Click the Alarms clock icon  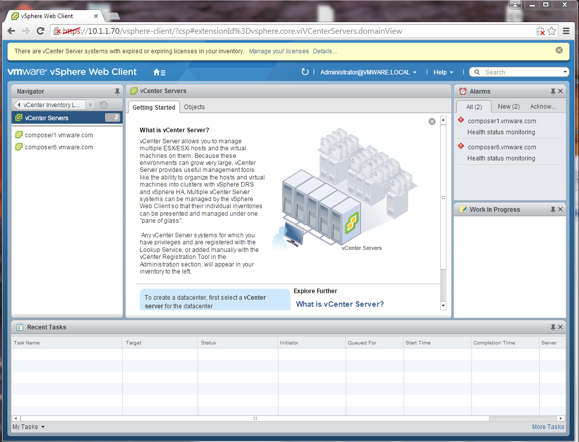point(463,92)
